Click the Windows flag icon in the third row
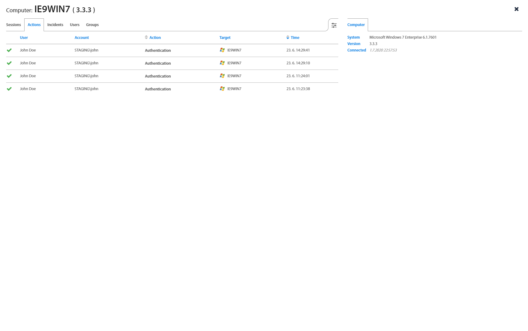Image resolution: width=528 pixels, height=331 pixels. coord(222,76)
